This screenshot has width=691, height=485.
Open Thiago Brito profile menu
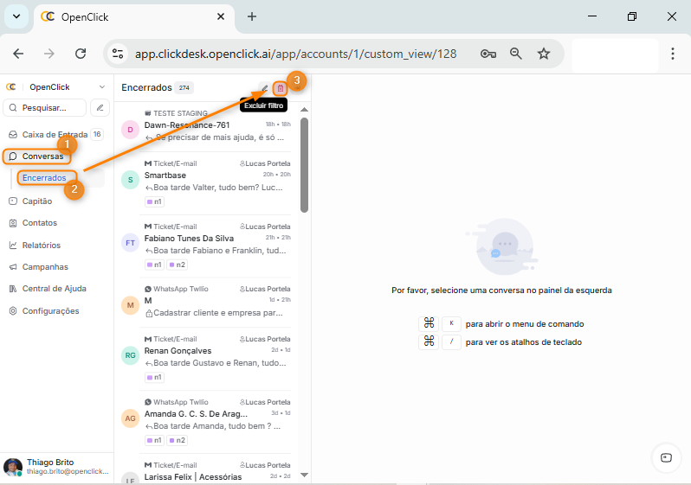[55, 467]
